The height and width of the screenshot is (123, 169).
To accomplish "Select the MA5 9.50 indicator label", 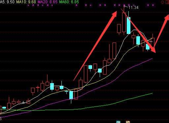I will [7, 2].
